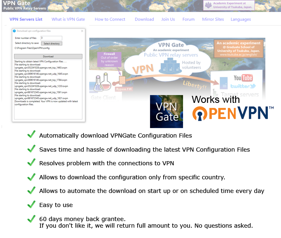Image resolution: width=281 pixels, height=238 pixels.
Task: Select log entry opengw.net_udp_1821.ovpn
Action: tap(41, 98)
